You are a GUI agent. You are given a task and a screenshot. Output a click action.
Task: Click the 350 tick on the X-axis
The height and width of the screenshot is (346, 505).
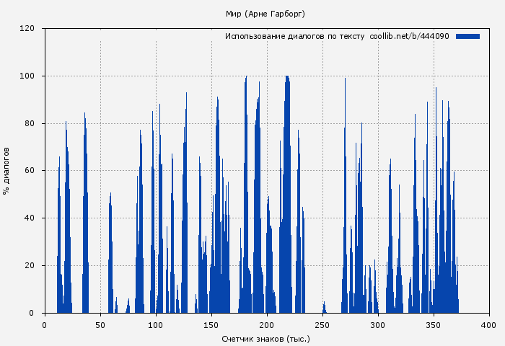[434, 325]
